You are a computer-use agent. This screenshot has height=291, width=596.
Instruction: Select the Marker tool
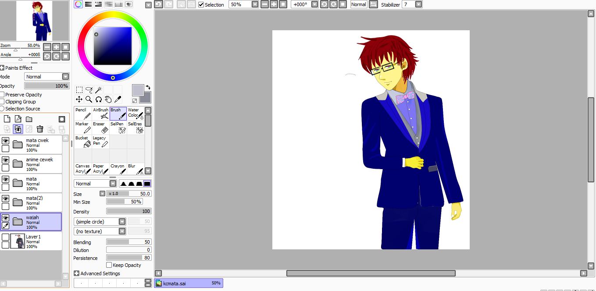tap(83, 128)
